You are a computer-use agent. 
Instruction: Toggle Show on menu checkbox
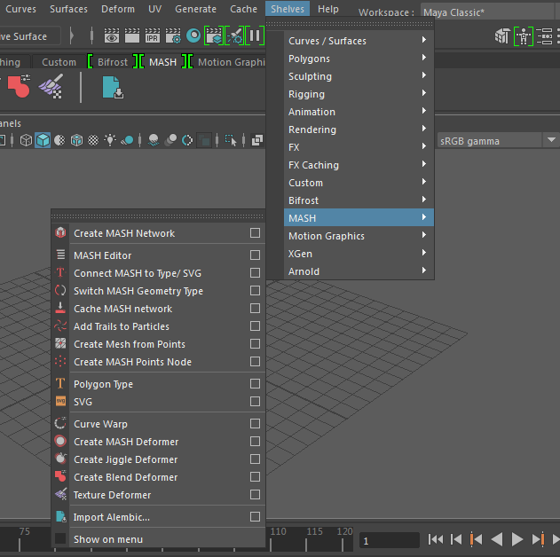pos(60,538)
